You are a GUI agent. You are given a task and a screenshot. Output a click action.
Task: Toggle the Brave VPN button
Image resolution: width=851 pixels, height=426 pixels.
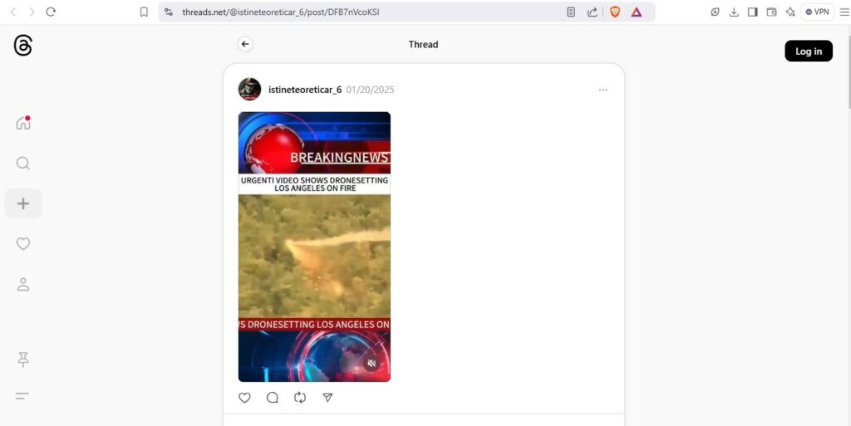click(818, 12)
